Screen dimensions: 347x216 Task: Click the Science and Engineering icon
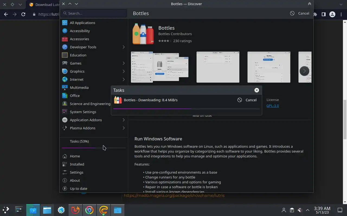(x=65, y=104)
